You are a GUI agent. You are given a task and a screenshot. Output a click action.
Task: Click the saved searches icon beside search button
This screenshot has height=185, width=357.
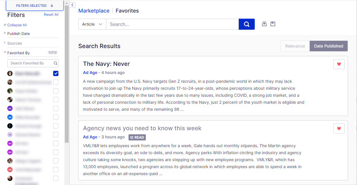264,24
